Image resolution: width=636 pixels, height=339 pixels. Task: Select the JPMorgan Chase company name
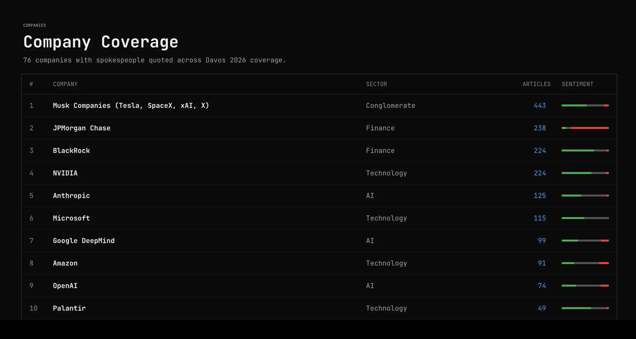point(82,128)
